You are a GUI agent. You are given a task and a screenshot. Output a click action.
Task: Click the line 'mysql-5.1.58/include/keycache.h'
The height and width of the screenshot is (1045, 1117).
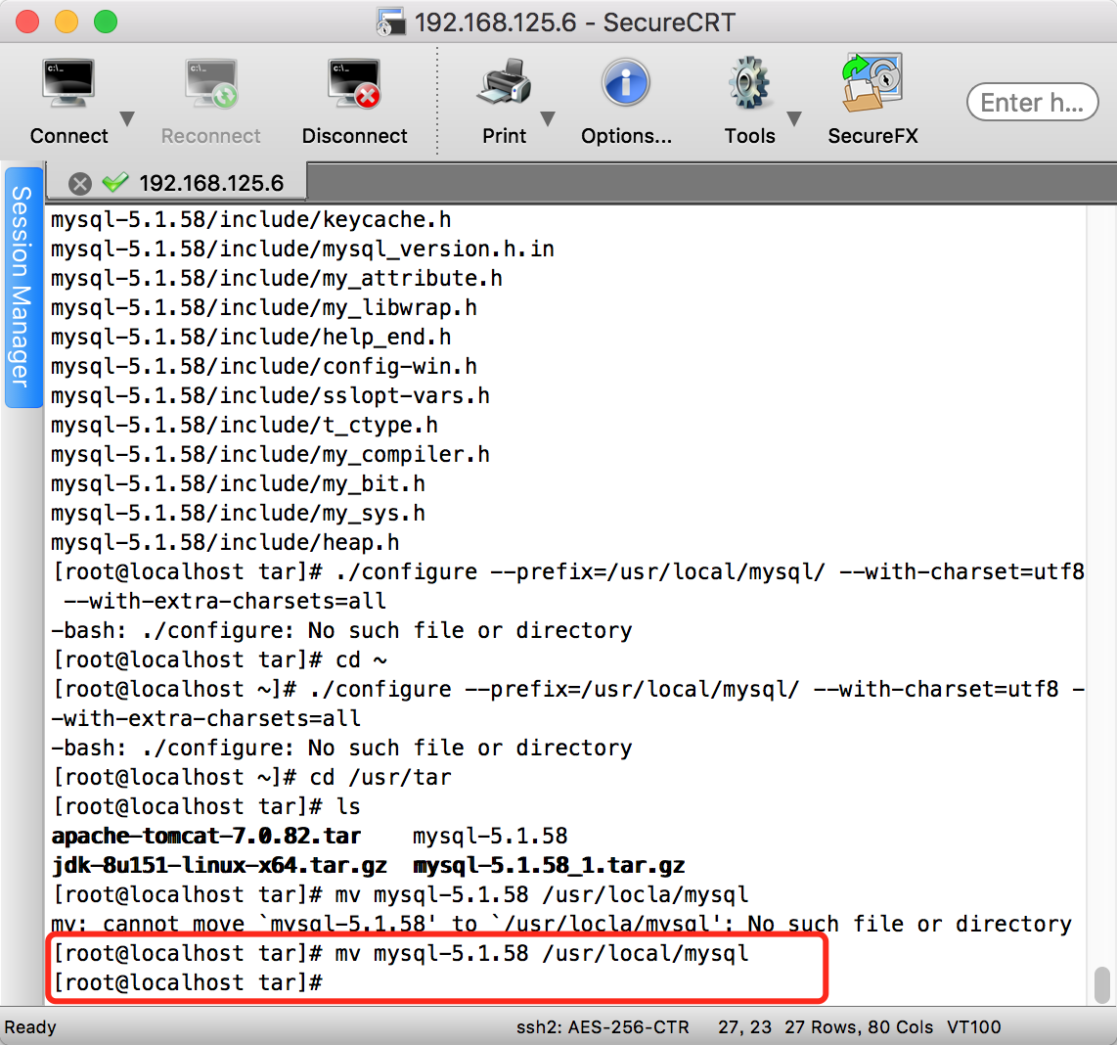250,219
